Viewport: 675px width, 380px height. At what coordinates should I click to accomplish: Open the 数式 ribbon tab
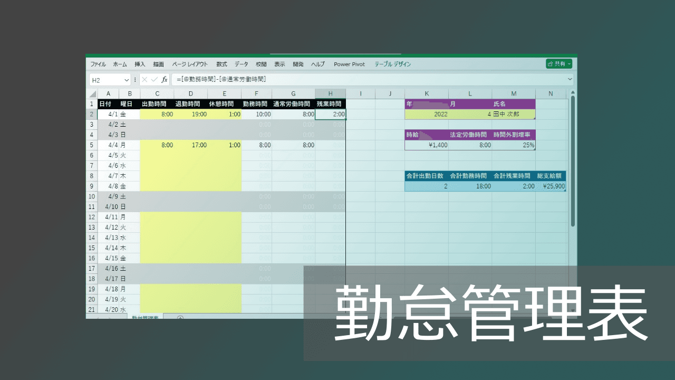tap(221, 64)
